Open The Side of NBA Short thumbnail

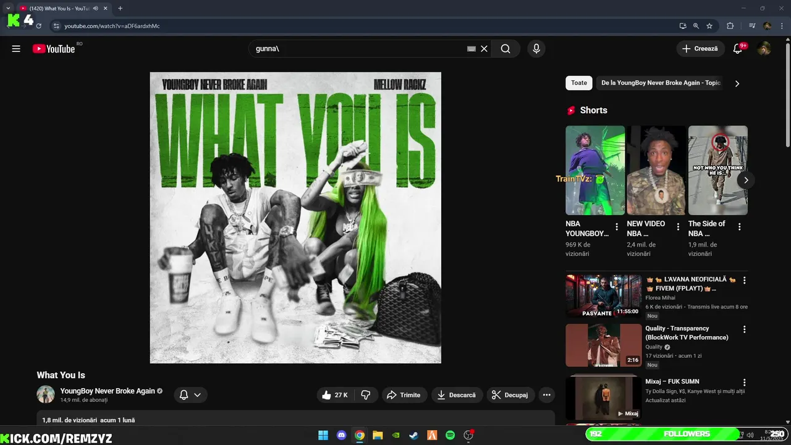[718, 171]
